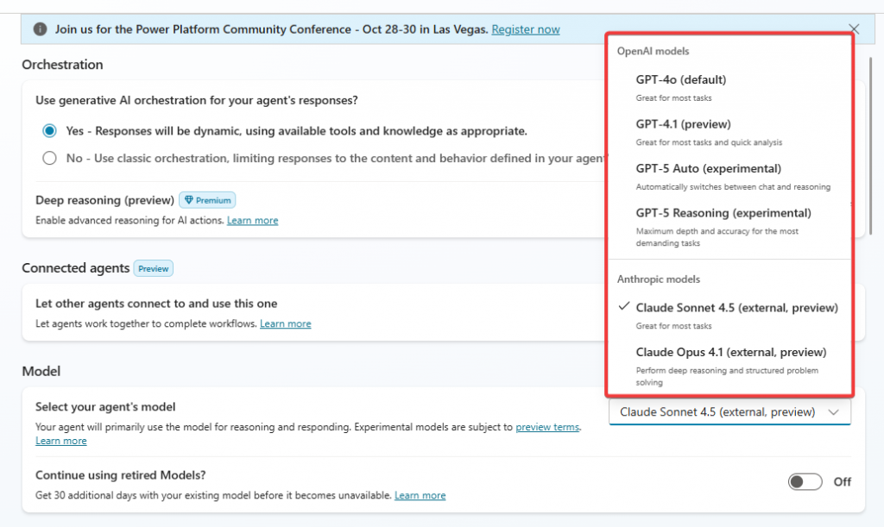
Task: Open Learn more link for connected agents
Action: point(285,323)
